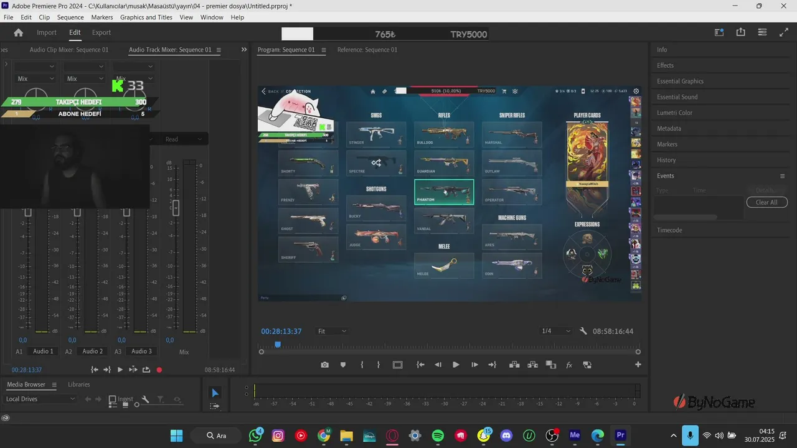Switch to Reference: Sequence 01 tab
The width and height of the screenshot is (797, 448).
(x=367, y=50)
